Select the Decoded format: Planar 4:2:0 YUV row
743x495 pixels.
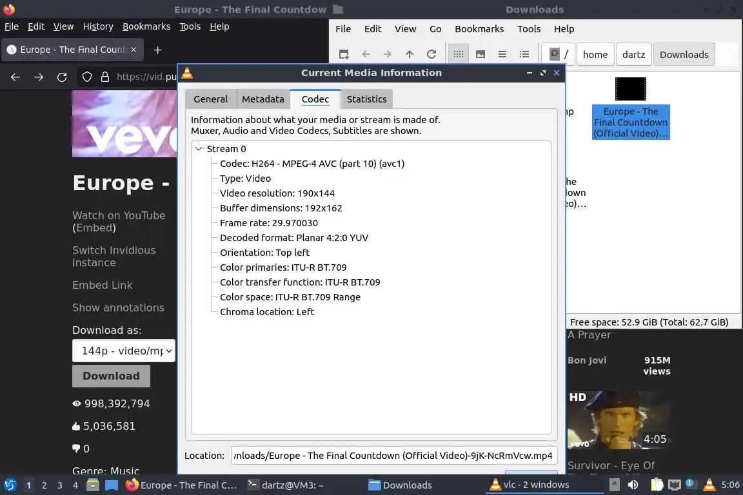[x=294, y=238]
